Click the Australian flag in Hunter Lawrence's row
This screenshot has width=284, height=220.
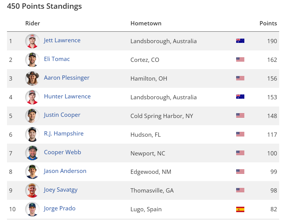pos(240,97)
